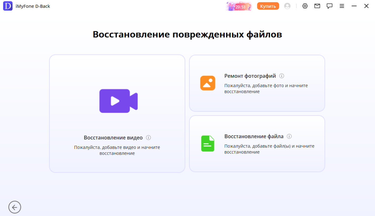Open the gift countdown promo banner
Viewport: 375px width, 216px height.
[x=239, y=6]
